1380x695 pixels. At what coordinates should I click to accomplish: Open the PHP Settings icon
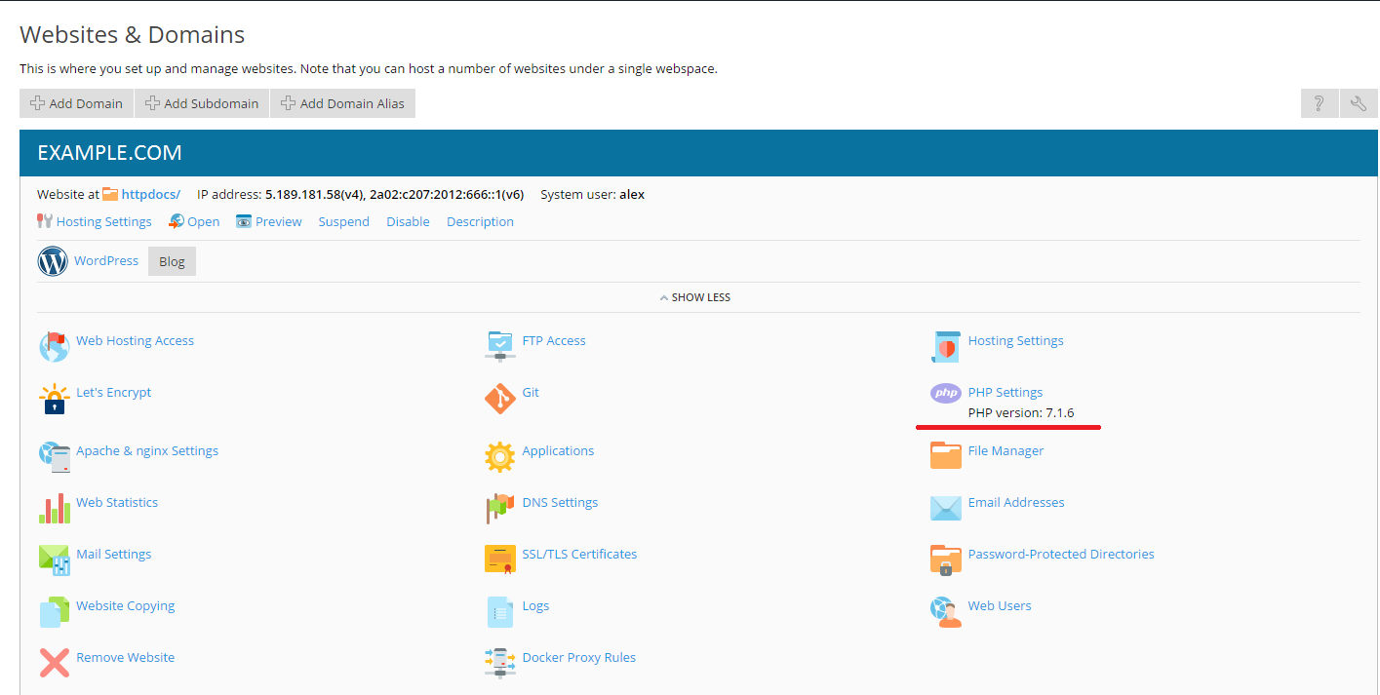[x=945, y=393]
